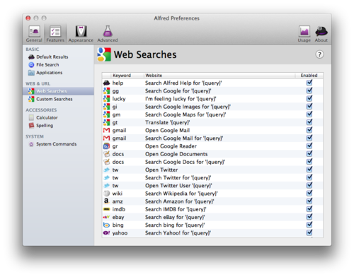
Task: Sort by the Keyword column header
Action: pos(127,76)
